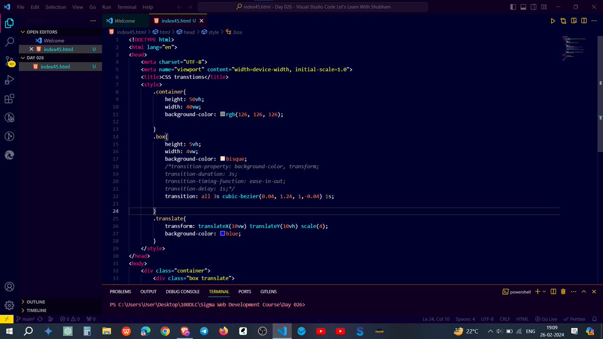Image resolution: width=603 pixels, height=339 pixels.
Task: Change CRLF end of line sequence
Action: [x=505, y=319]
